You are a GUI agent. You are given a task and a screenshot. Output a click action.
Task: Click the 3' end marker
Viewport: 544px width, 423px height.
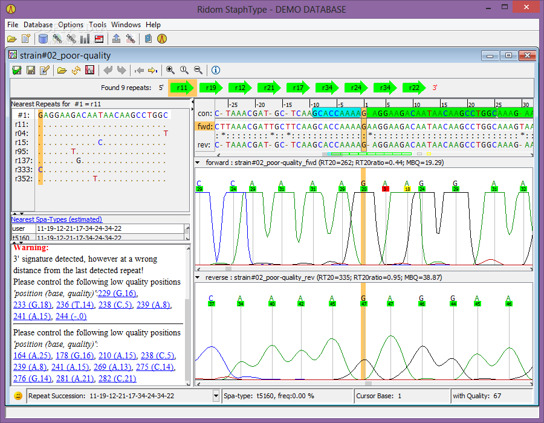click(x=435, y=88)
